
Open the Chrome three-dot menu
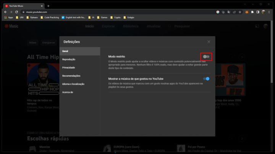pos(269,12)
